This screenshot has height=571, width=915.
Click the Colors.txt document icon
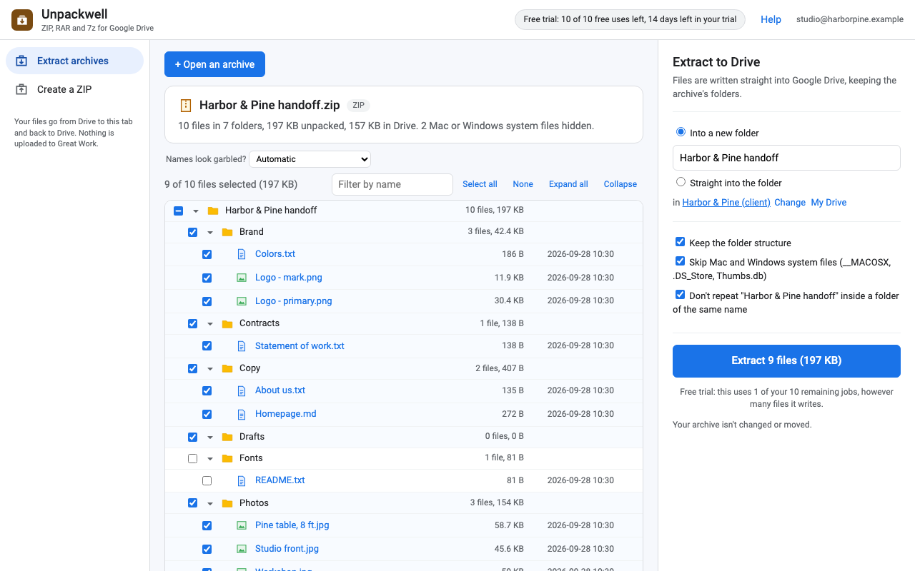[x=242, y=254]
